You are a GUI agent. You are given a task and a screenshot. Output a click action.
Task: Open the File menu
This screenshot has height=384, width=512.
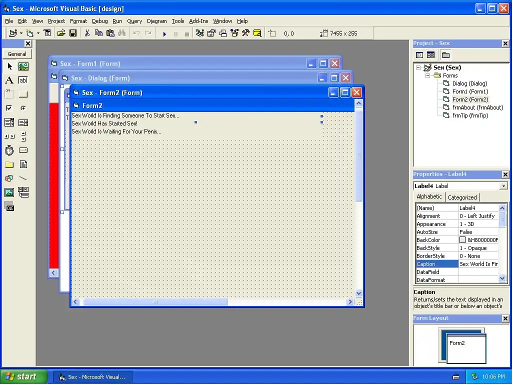pyautogui.click(x=9, y=21)
